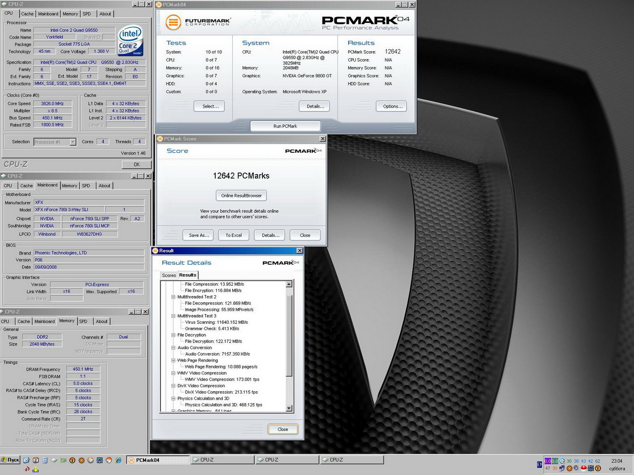Switch to the Scores tab in Result Details
The height and width of the screenshot is (475, 634).
(x=169, y=276)
